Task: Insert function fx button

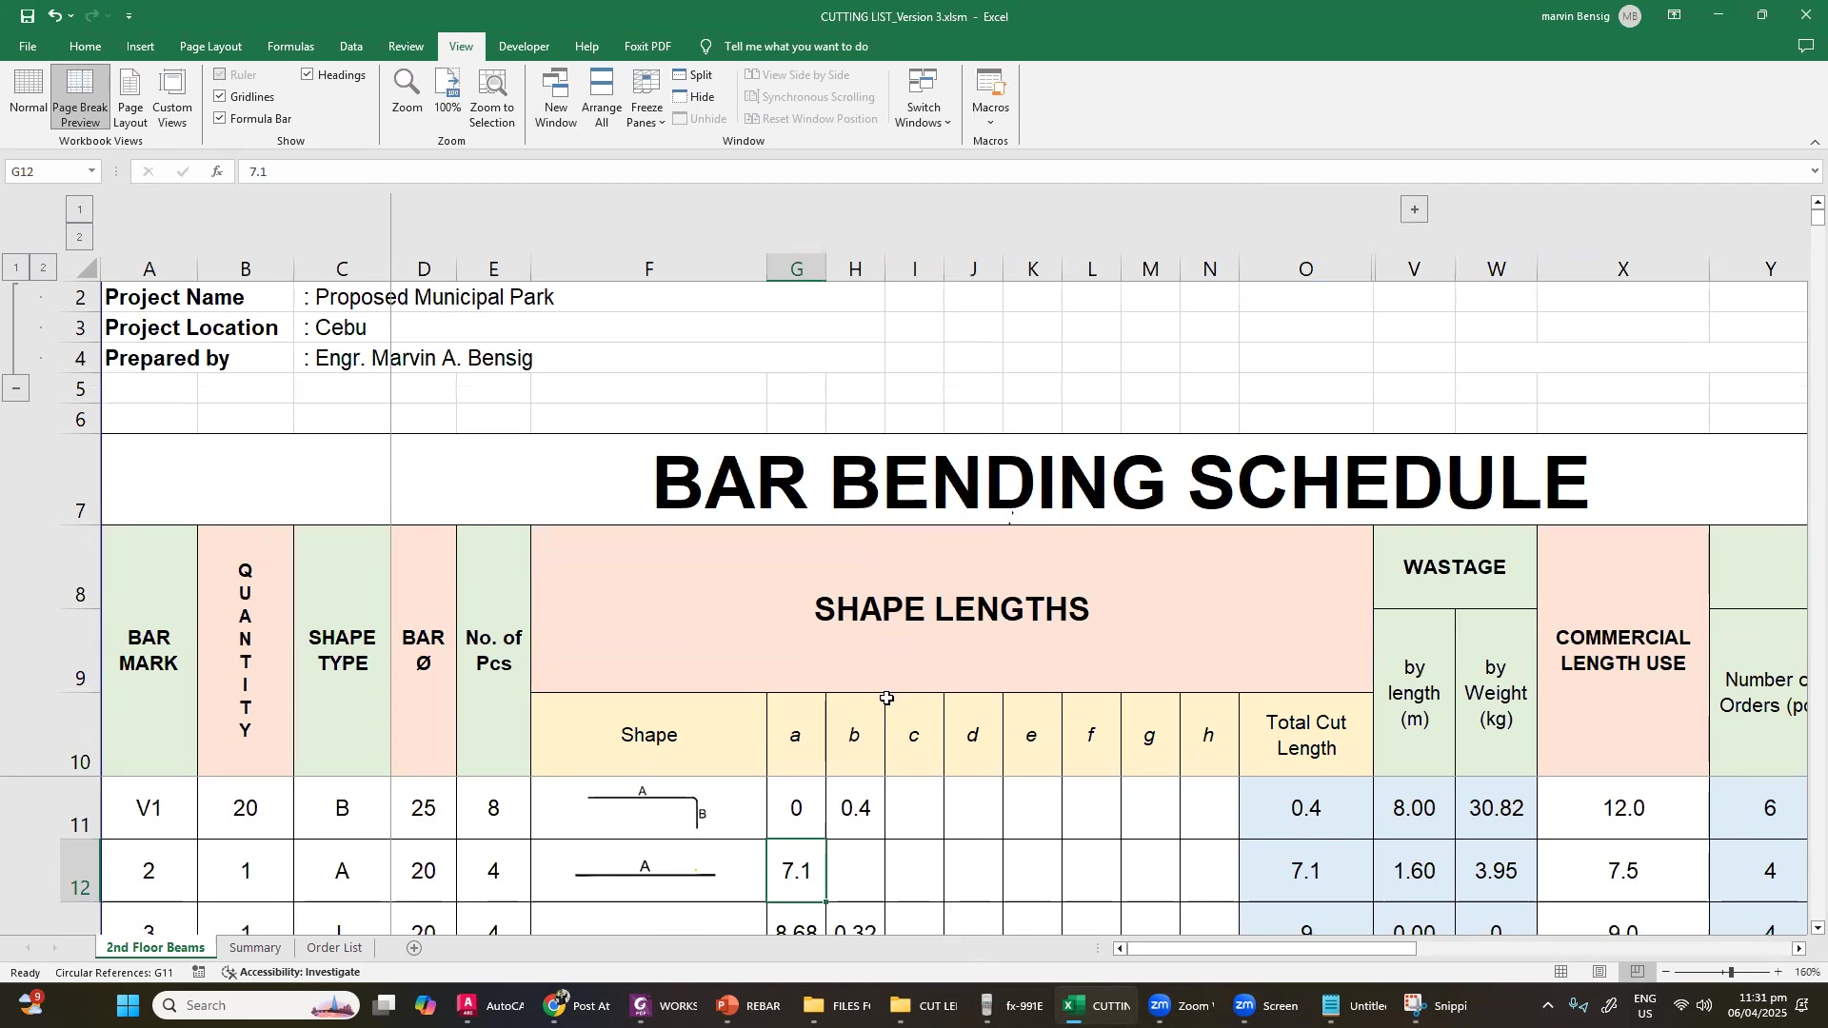Action: click(217, 172)
